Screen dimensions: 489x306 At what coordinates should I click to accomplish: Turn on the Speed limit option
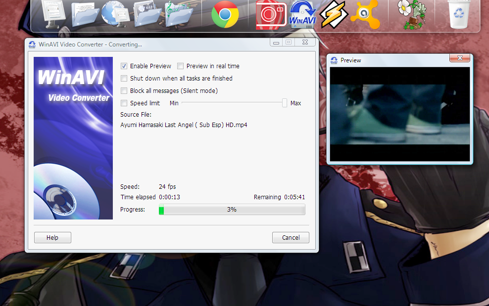pos(124,103)
